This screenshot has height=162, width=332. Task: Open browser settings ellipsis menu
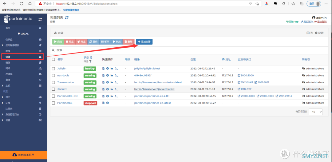[x=326, y=4]
